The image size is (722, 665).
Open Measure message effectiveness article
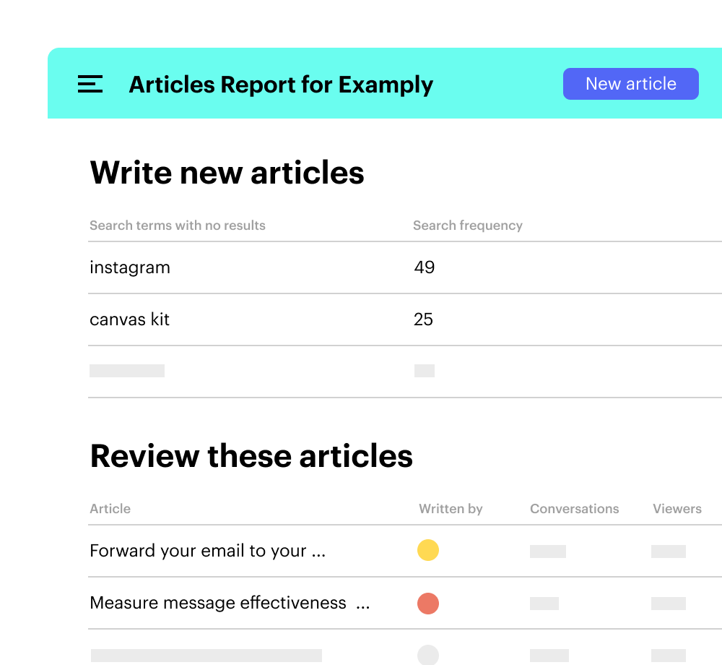point(230,603)
